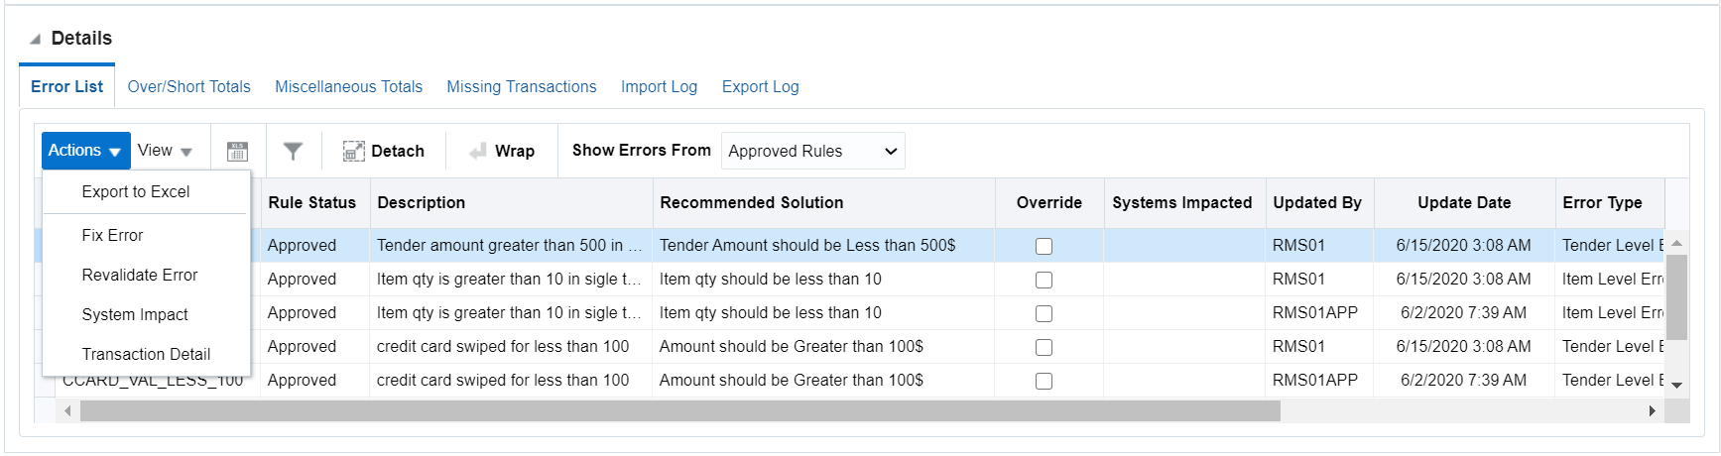Check Override for Tender amount row
Image resolution: width=1721 pixels, height=456 pixels.
click(x=1044, y=246)
